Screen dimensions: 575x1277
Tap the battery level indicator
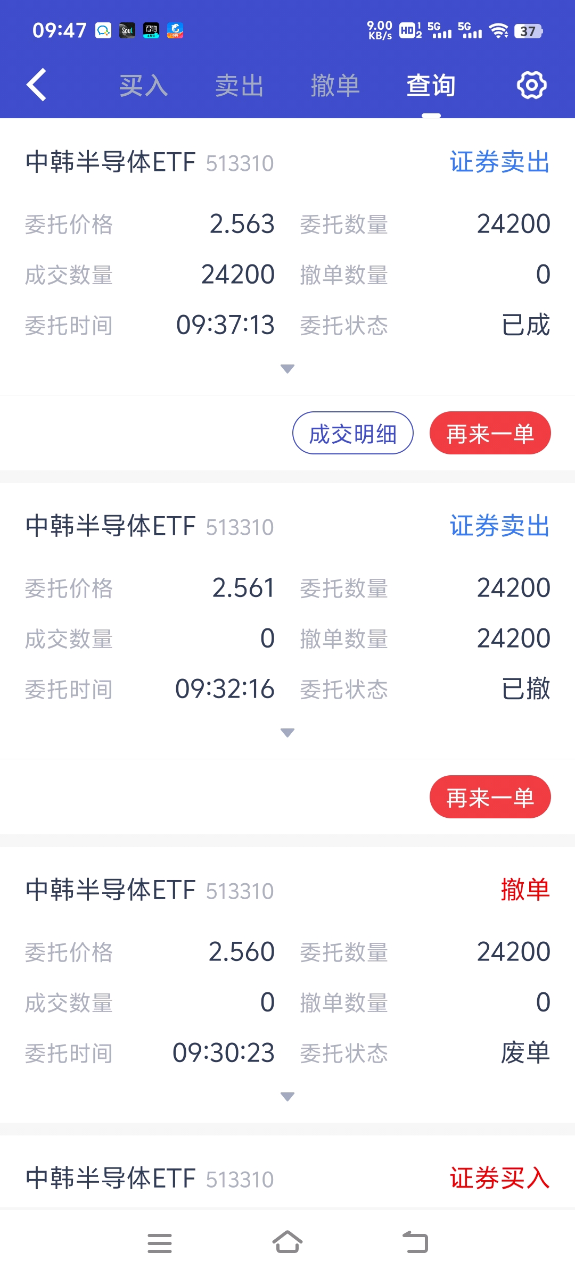point(528,31)
